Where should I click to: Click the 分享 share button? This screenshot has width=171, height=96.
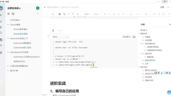pos(162,7)
